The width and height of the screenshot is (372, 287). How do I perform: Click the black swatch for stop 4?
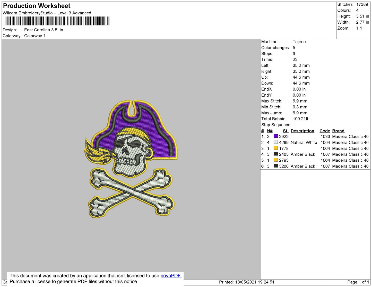coord(276,154)
